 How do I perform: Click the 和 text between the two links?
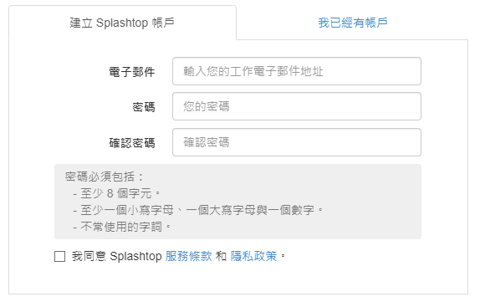click(x=221, y=256)
